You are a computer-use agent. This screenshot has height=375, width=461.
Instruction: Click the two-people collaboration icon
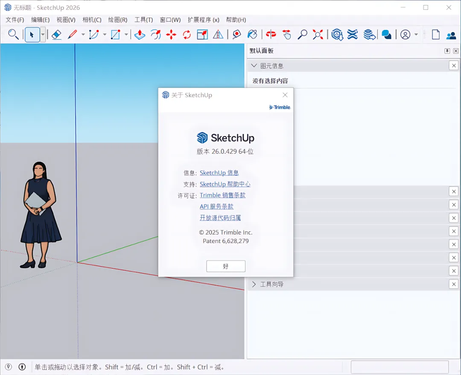pyautogui.click(x=451, y=35)
